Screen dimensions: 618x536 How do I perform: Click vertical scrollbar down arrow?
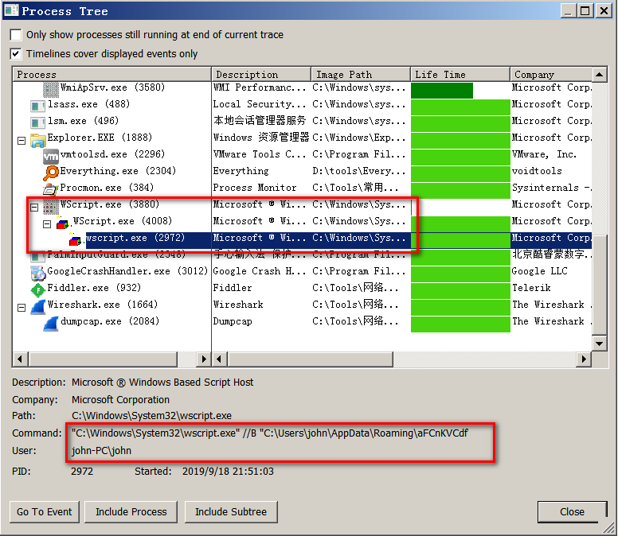(599, 344)
